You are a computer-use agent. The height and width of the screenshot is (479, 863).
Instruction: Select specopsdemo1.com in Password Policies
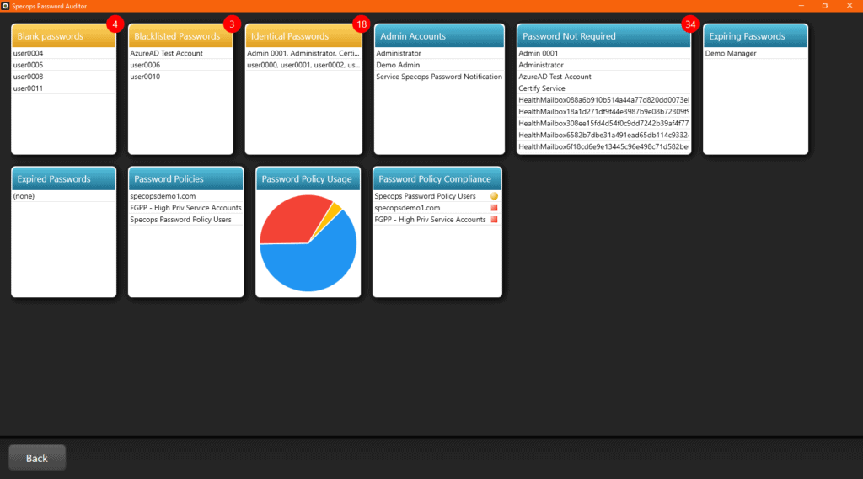click(x=186, y=196)
